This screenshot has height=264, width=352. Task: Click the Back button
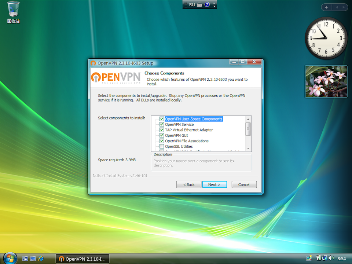(189, 184)
